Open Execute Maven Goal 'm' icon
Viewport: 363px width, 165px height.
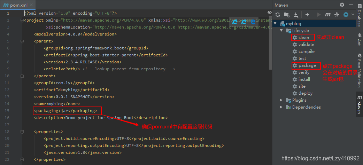click(327, 15)
